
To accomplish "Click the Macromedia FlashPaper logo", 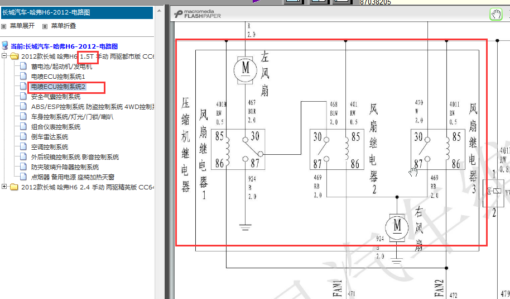I will 198,13.
